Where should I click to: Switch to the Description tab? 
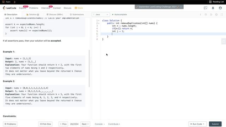11,14
